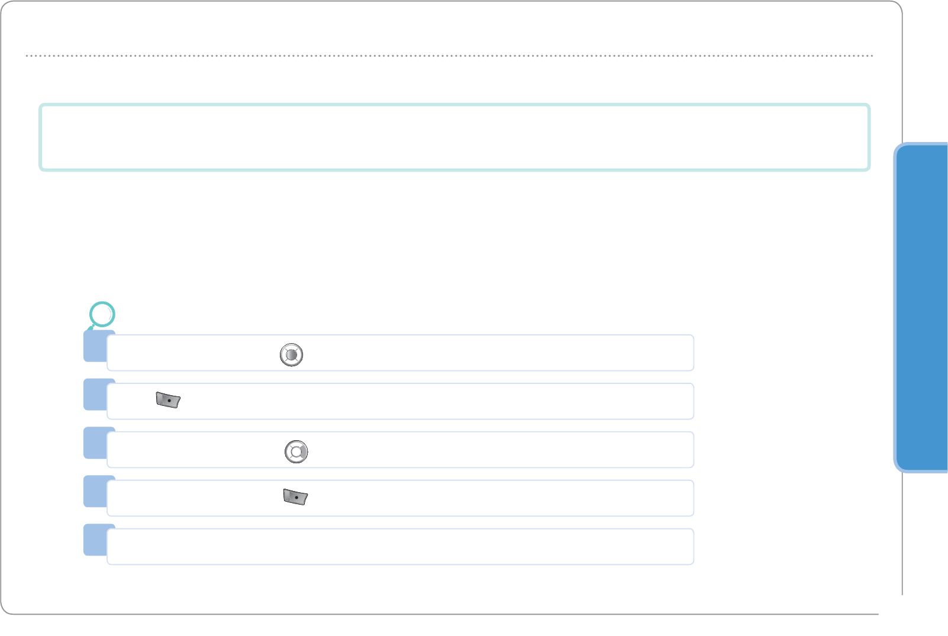Click the dotted separator line at top
Image resolution: width=948 pixels, height=636 pixels.
pos(450,56)
